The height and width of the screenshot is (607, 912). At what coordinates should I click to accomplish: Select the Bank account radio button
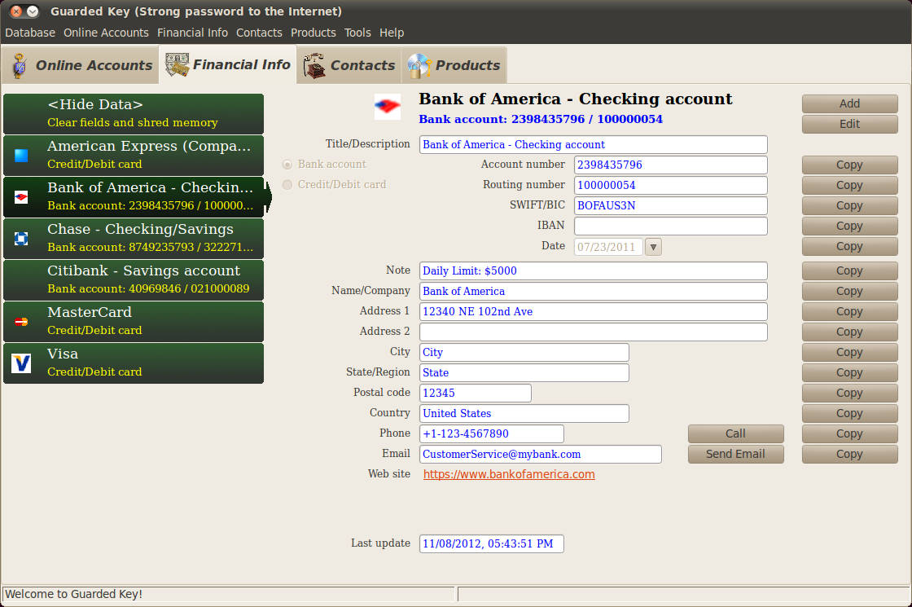(x=287, y=165)
